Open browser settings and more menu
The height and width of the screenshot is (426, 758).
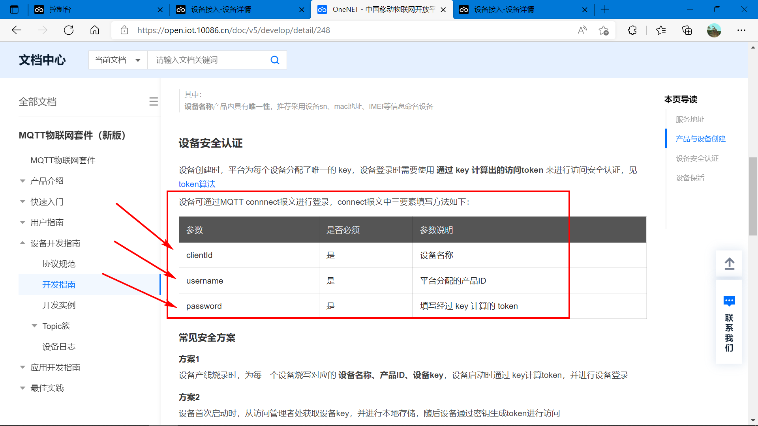pos(741,30)
